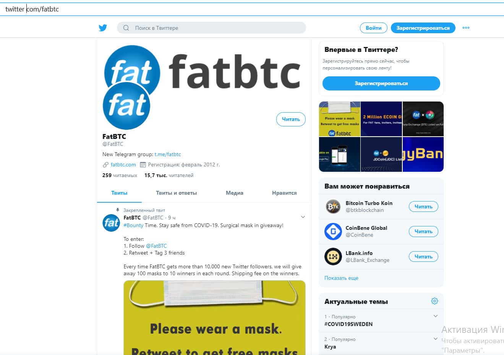
Task: Click the Twitter bird logo
Action: click(103, 28)
